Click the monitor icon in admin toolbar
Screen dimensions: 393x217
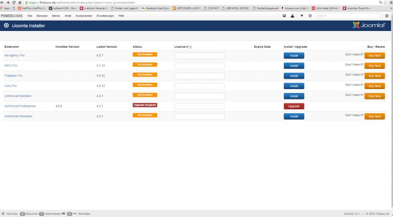284,16
